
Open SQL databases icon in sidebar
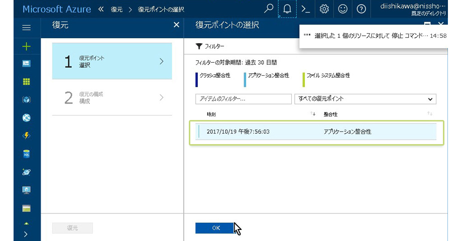[x=27, y=154]
